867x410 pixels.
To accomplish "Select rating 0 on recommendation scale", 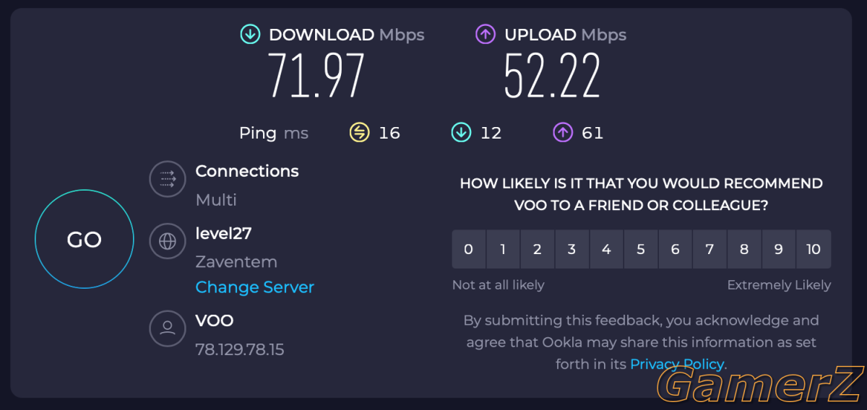I will tap(469, 249).
